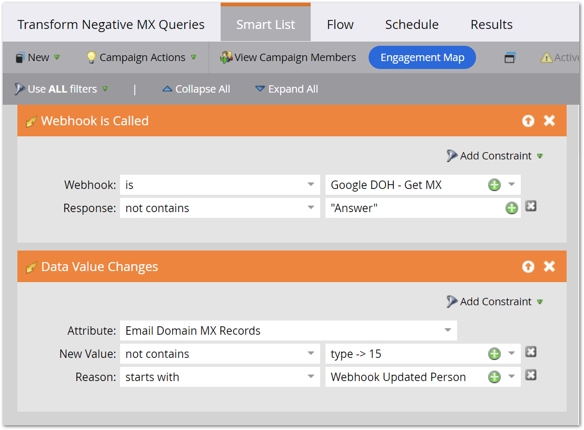Click green plus beside Google DOH - Get MX
This screenshot has width=584, height=430.
[x=494, y=185]
